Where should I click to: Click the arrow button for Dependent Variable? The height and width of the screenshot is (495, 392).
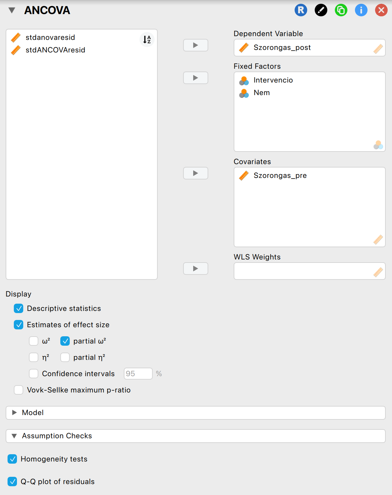pyautogui.click(x=195, y=45)
